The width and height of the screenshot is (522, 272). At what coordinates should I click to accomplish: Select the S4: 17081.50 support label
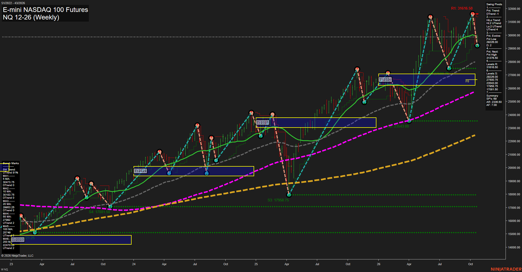[x=99, y=212]
